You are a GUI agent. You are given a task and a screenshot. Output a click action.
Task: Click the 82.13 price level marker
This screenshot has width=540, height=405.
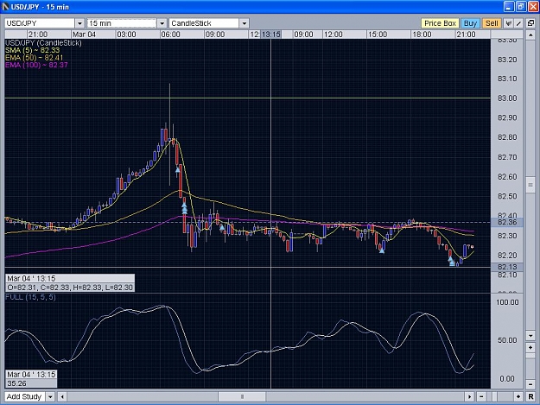[507, 267]
